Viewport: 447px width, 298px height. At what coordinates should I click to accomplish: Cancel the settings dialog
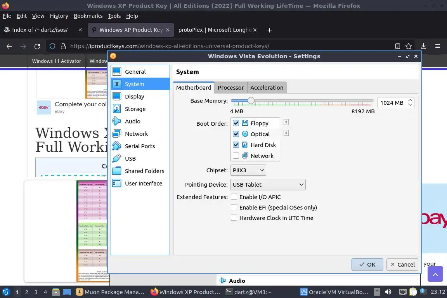[402, 264]
